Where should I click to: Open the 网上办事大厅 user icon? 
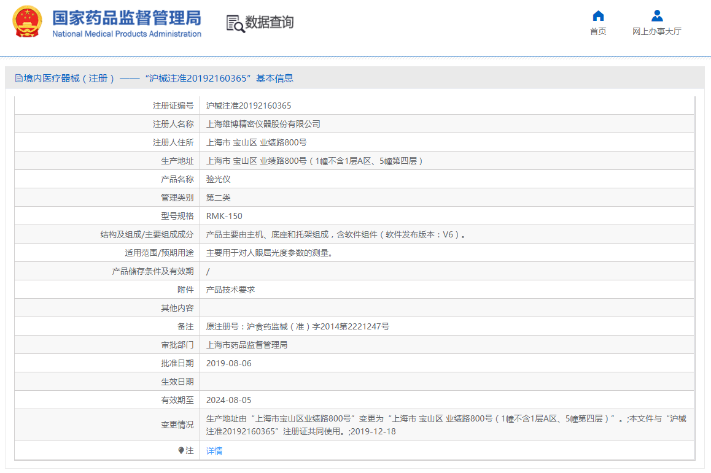click(656, 16)
